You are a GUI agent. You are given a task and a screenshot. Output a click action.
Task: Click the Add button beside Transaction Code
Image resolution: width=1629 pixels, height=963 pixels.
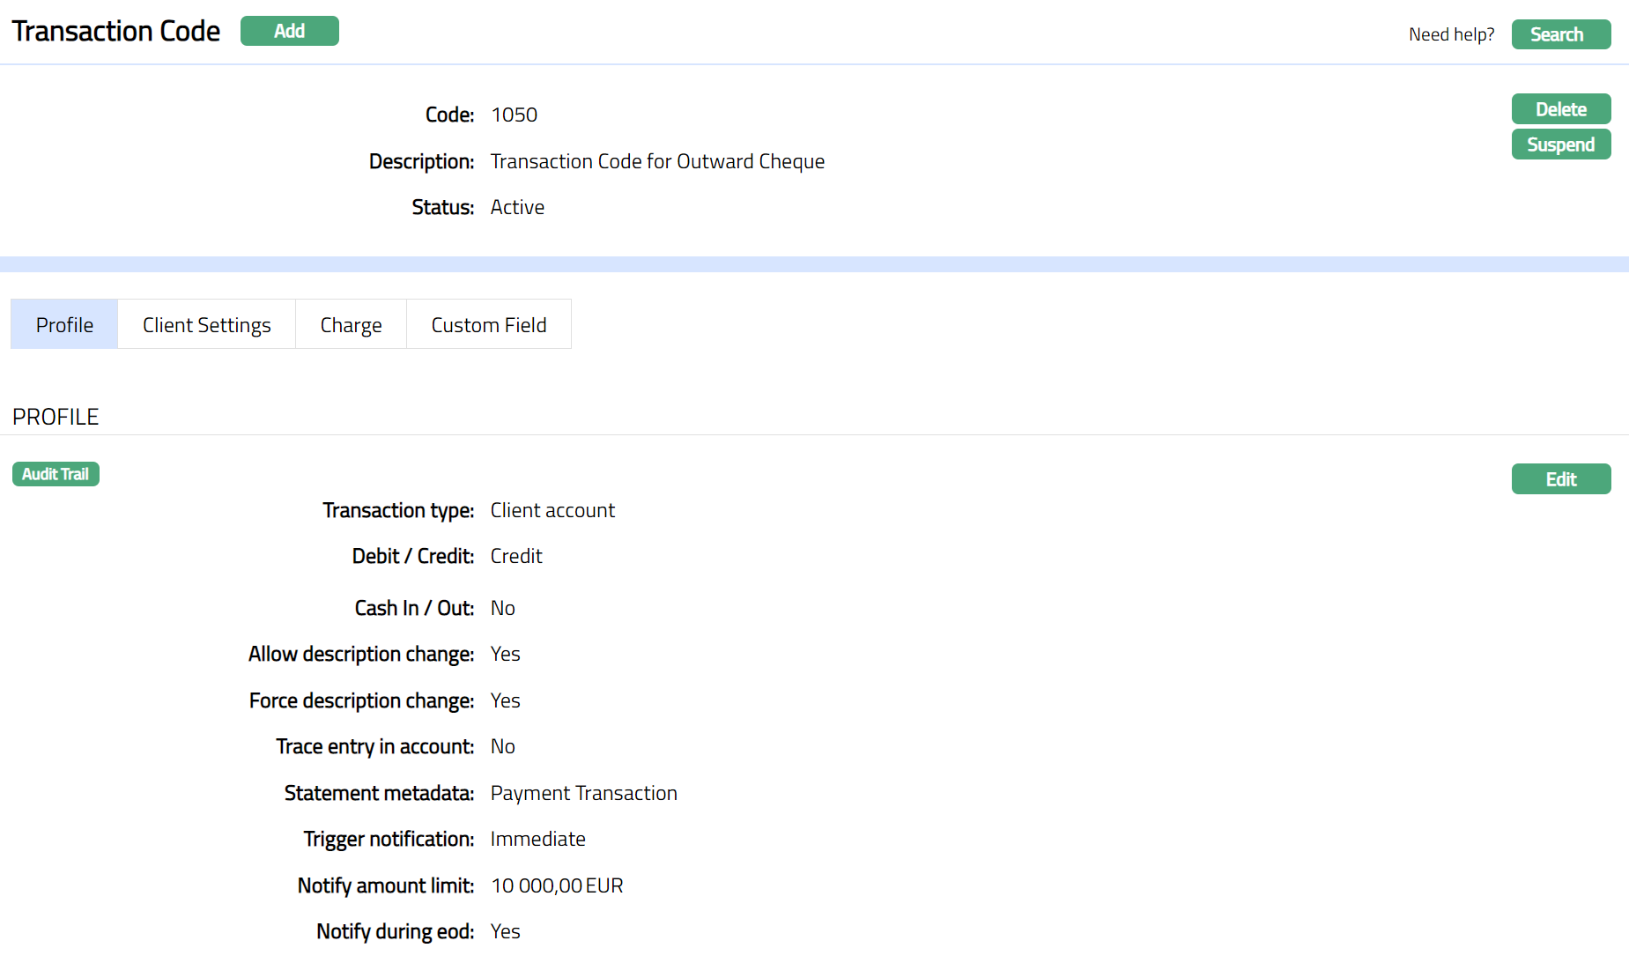(289, 31)
